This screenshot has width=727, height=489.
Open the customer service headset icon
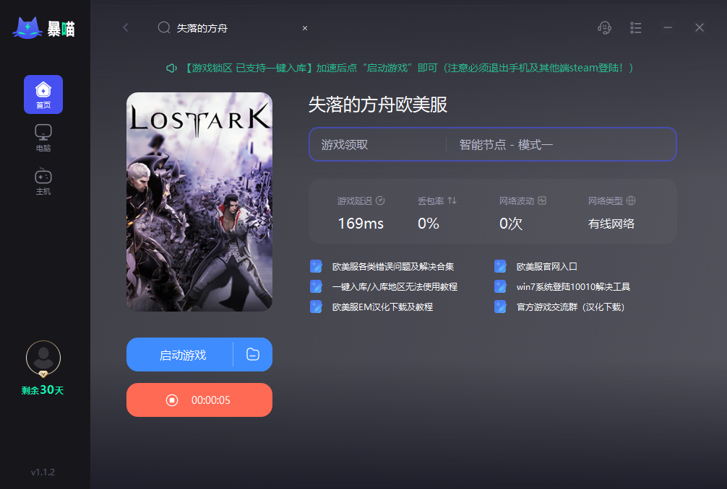pos(604,27)
